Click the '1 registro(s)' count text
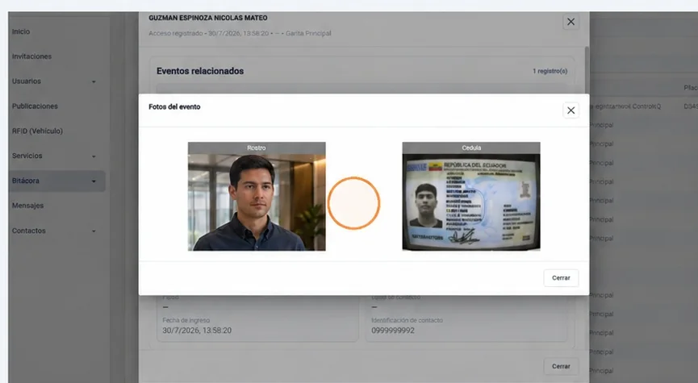The width and height of the screenshot is (698, 383). coord(550,71)
